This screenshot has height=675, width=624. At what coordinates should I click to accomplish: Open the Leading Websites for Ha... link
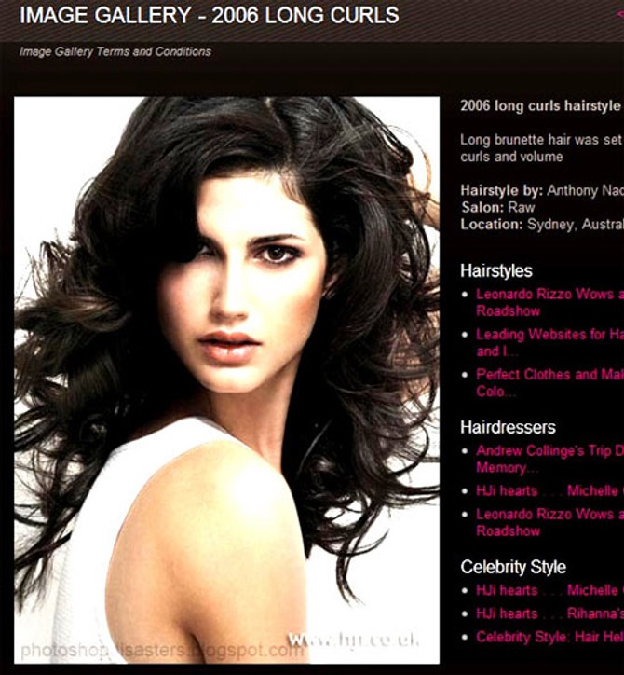tap(550, 343)
